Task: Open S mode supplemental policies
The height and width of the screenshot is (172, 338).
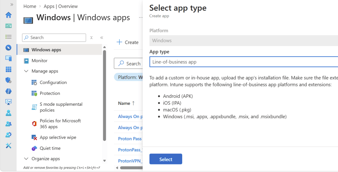Action: coord(61,107)
